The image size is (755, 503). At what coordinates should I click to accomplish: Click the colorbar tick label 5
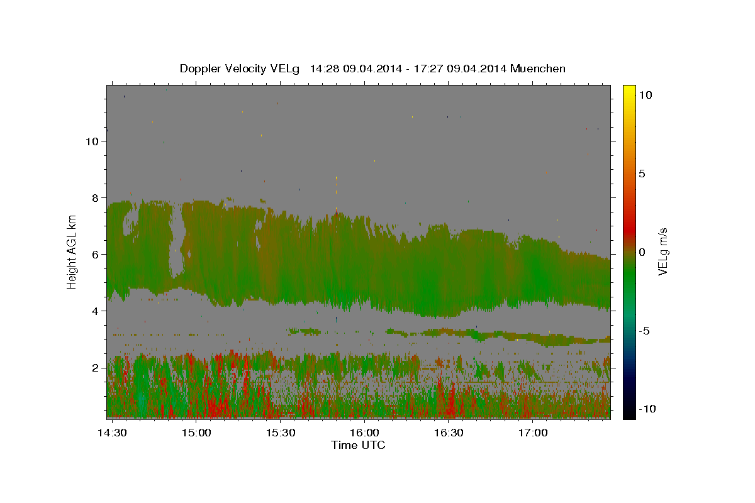(642, 174)
